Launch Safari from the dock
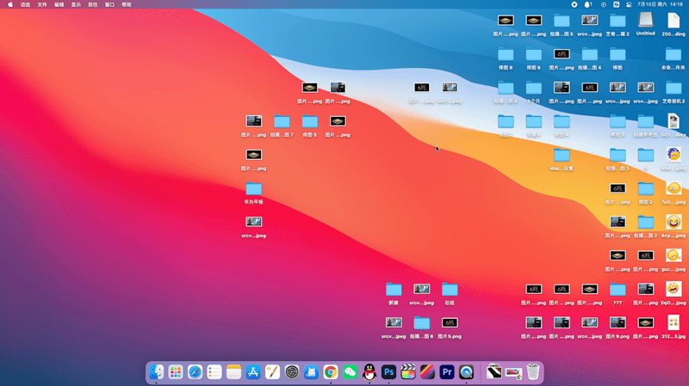This screenshot has width=689, height=386. click(195, 372)
